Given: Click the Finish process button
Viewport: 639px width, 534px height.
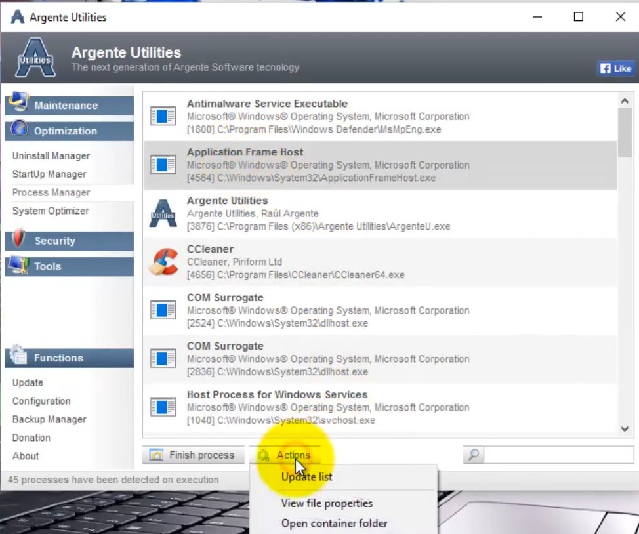Looking at the screenshot, I should point(193,455).
